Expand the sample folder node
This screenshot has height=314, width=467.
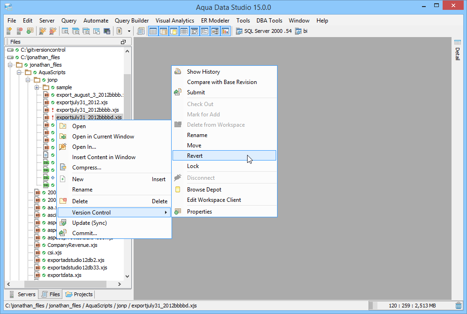37,87
